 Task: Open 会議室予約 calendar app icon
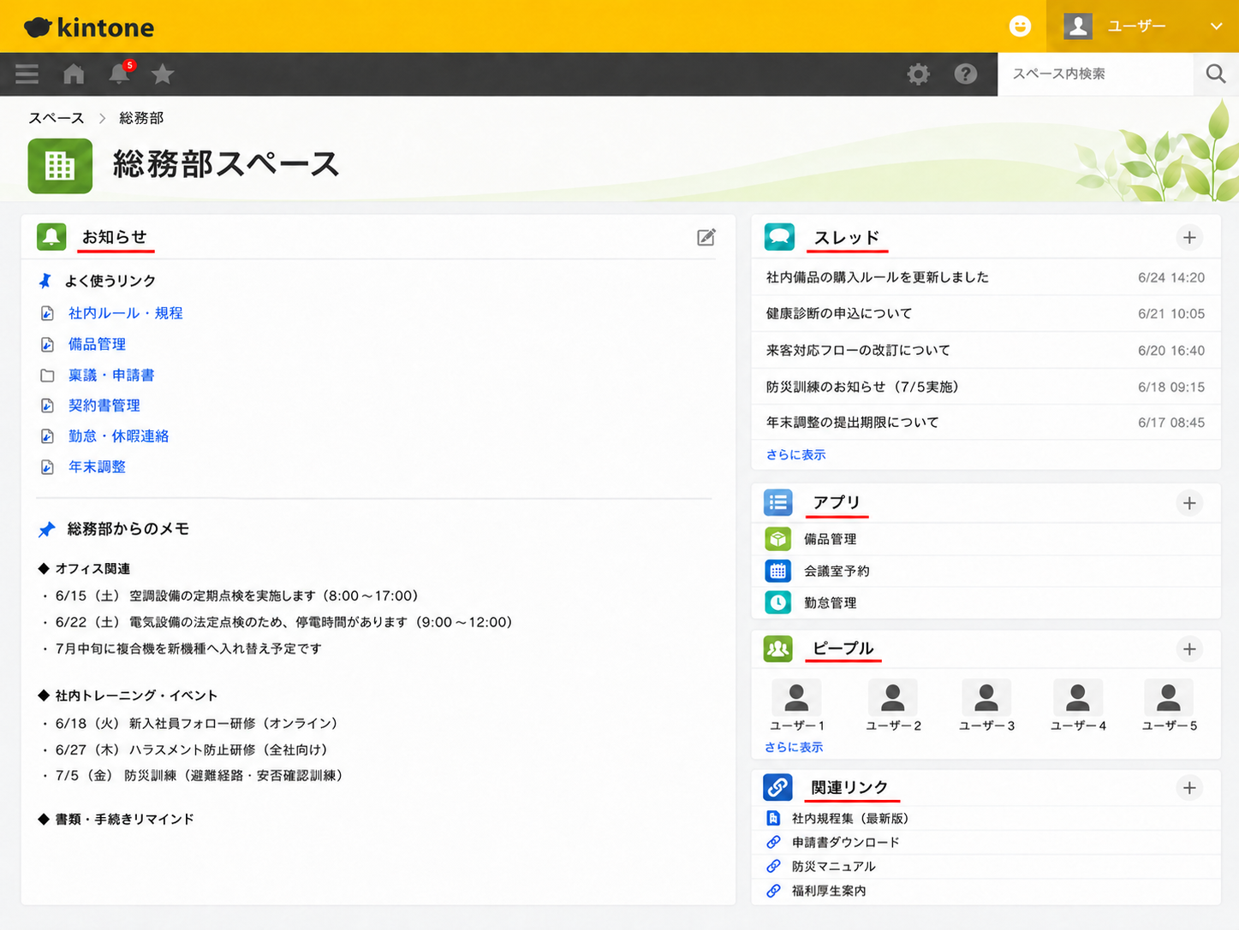tap(777, 571)
